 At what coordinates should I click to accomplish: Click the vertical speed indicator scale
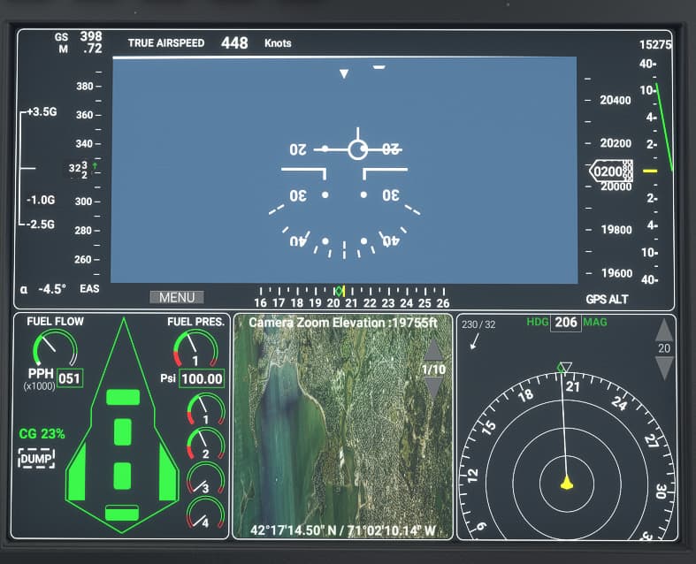653,170
